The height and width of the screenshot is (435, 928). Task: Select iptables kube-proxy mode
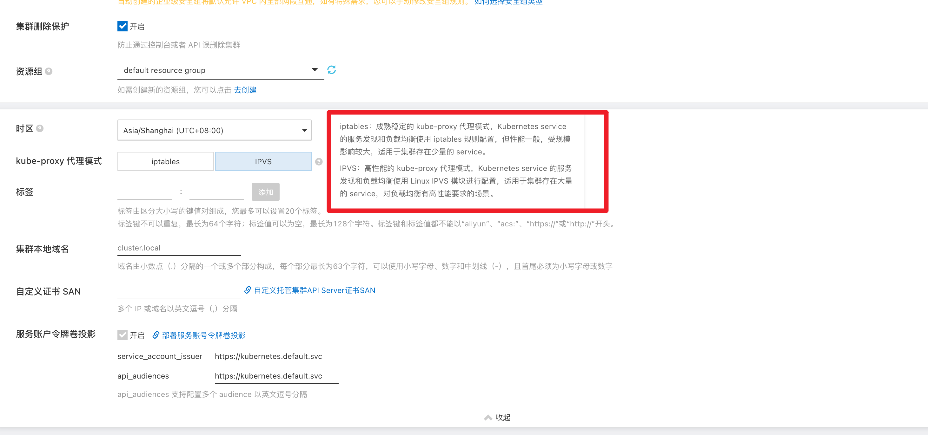coord(165,162)
